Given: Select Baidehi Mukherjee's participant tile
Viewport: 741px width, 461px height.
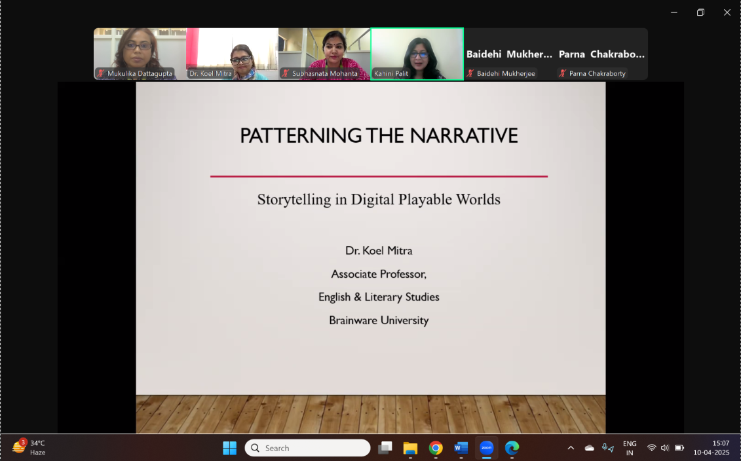Looking at the screenshot, I should click(x=510, y=54).
